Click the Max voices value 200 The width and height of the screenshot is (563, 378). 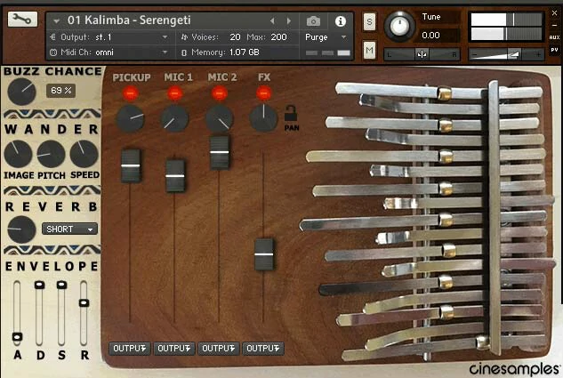pyautogui.click(x=278, y=37)
